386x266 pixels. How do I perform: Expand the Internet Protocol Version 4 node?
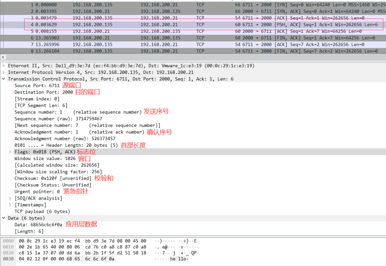pyautogui.click(x=4, y=72)
